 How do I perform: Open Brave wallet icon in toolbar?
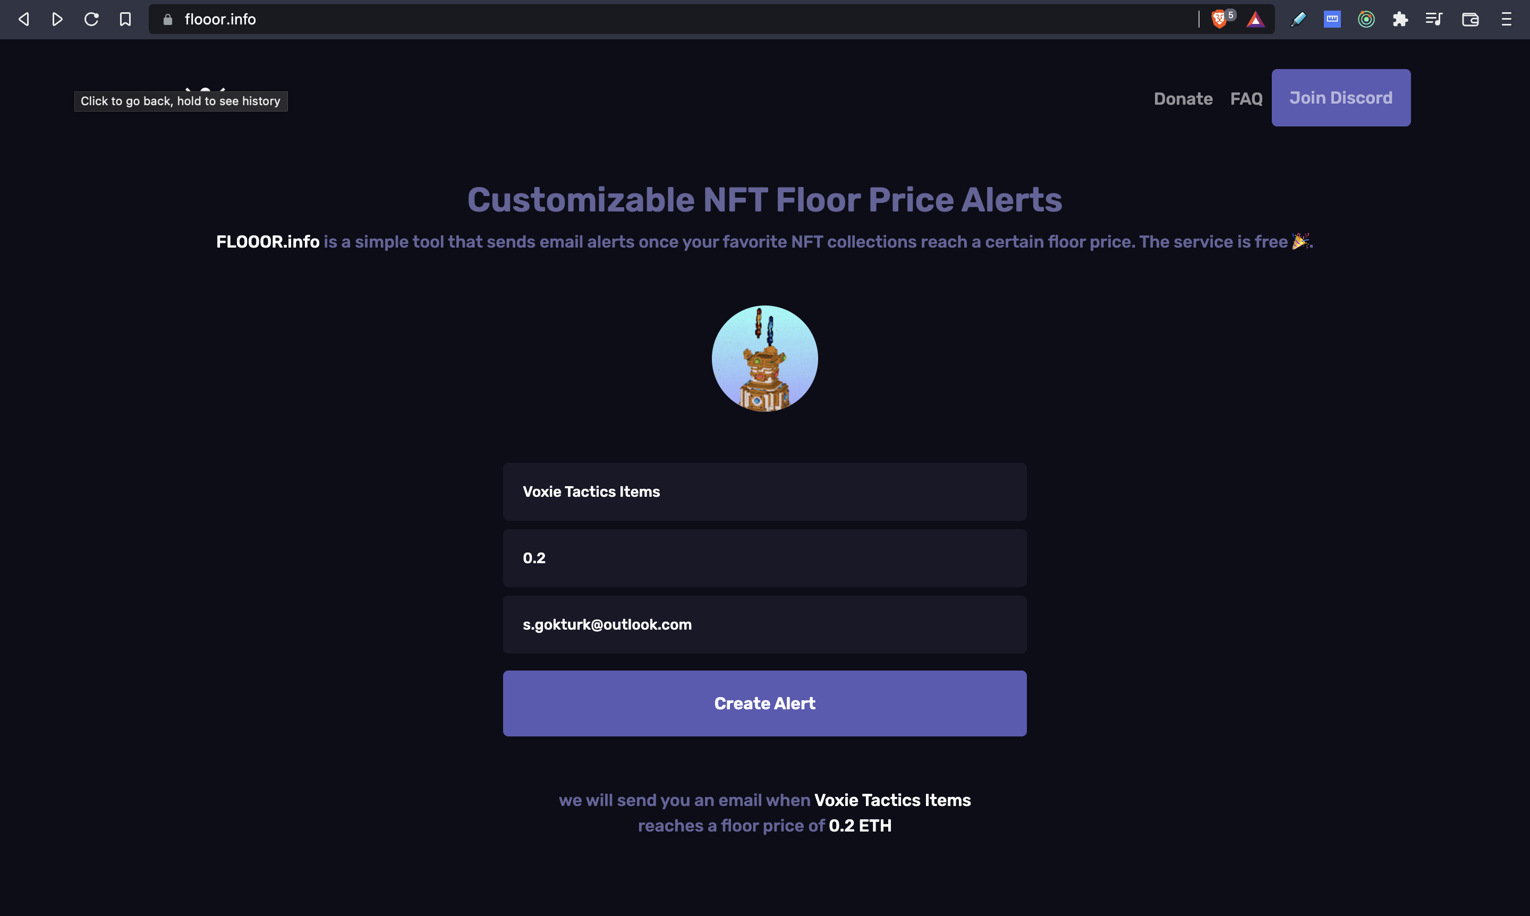point(1470,19)
